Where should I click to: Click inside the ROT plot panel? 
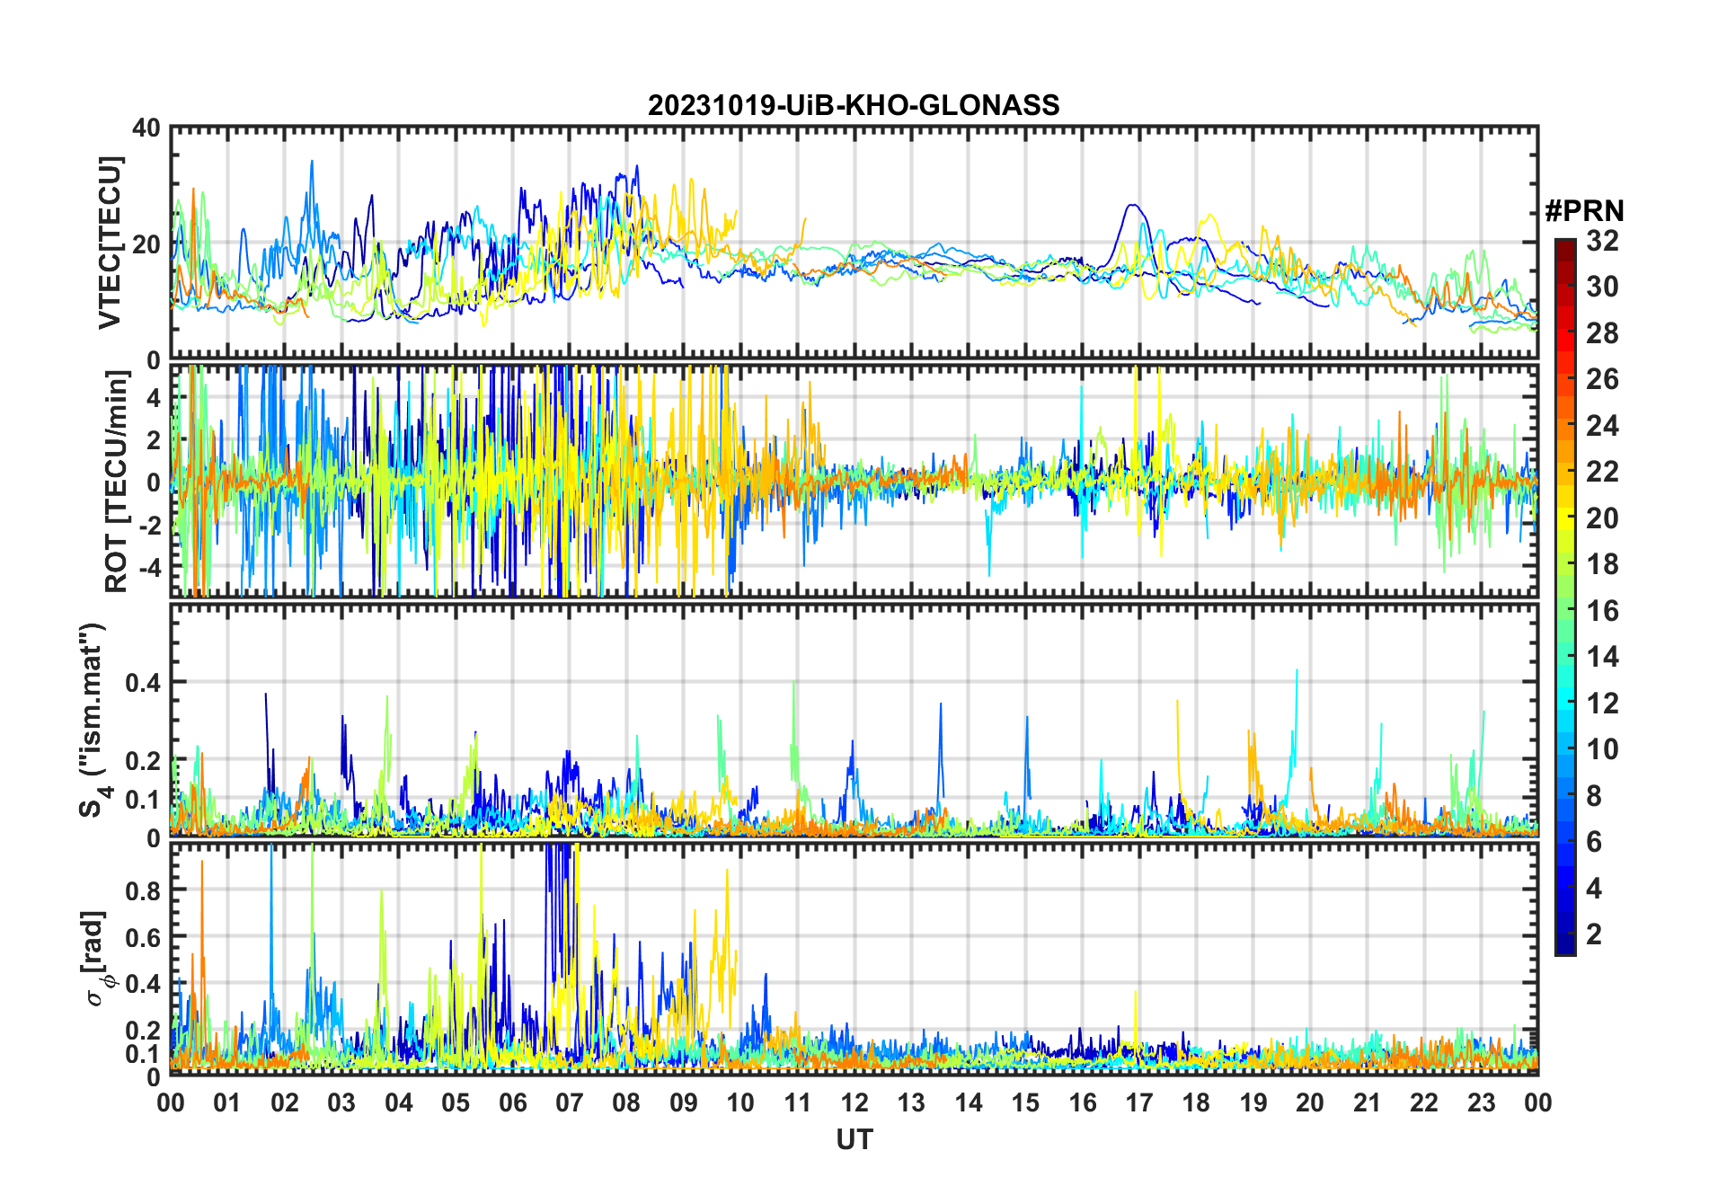tap(854, 481)
